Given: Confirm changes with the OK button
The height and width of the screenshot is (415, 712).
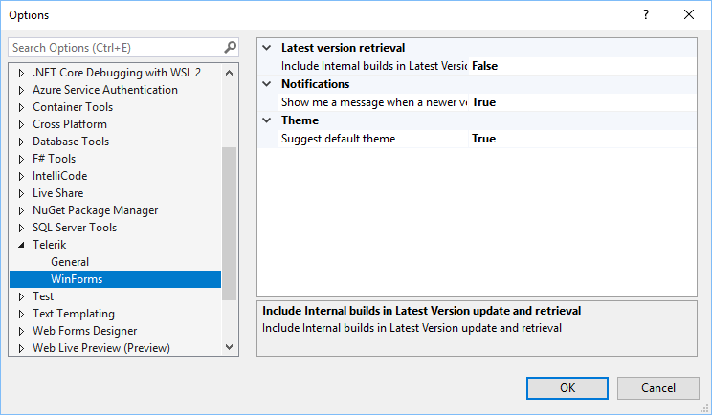Looking at the screenshot, I should pos(567,388).
